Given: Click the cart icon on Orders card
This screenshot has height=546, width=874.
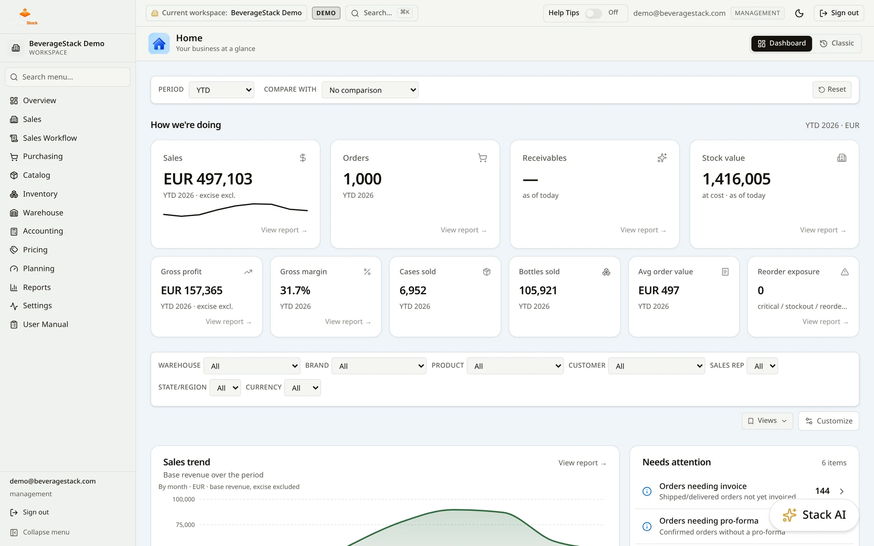Looking at the screenshot, I should 483,158.
